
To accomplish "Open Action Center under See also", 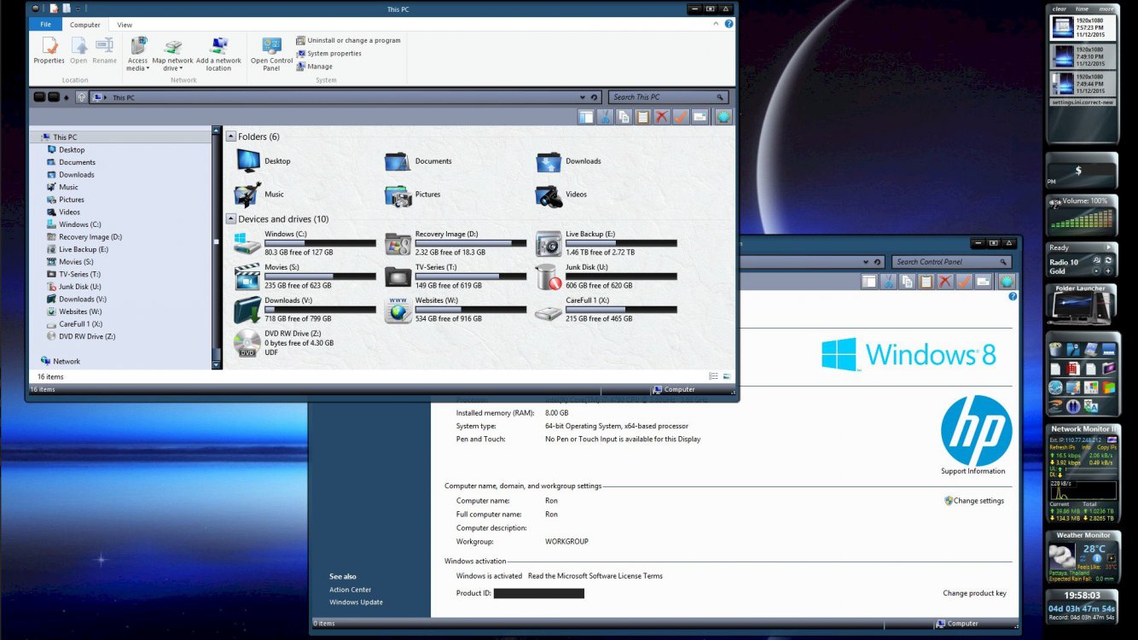I will point(351,590).
